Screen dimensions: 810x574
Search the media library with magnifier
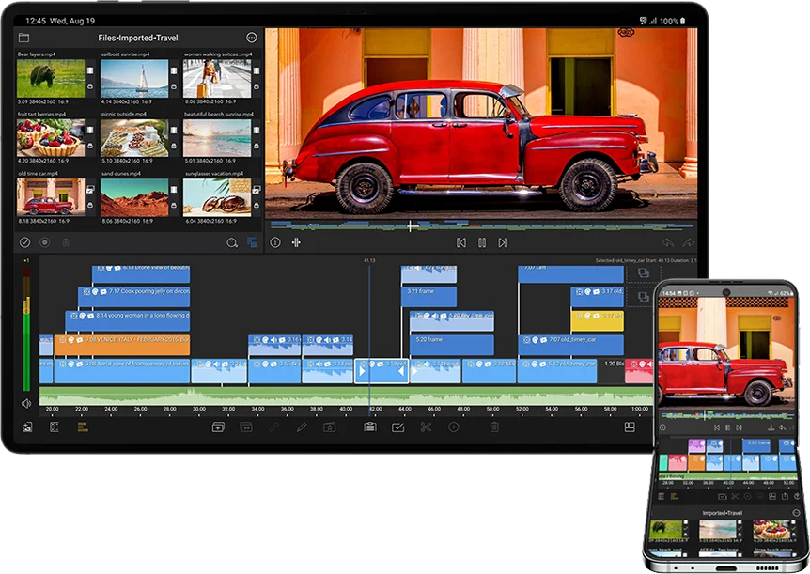232,242
